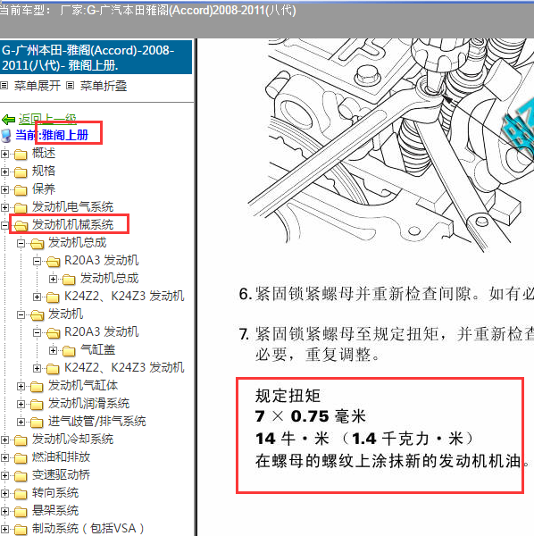Click the 发动机冷却系统 folder icon
Image resolution: width=534 pixels, height=536 pixels.
click(21, 440)
